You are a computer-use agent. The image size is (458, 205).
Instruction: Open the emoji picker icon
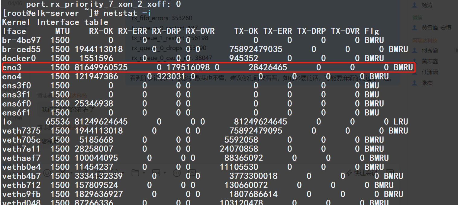(x=47, y=173)
